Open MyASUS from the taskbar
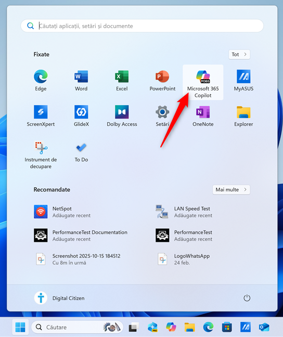Image resolution: width=283 pixels, height=337 pixels. pyautogui.click(x=246, y=327)
